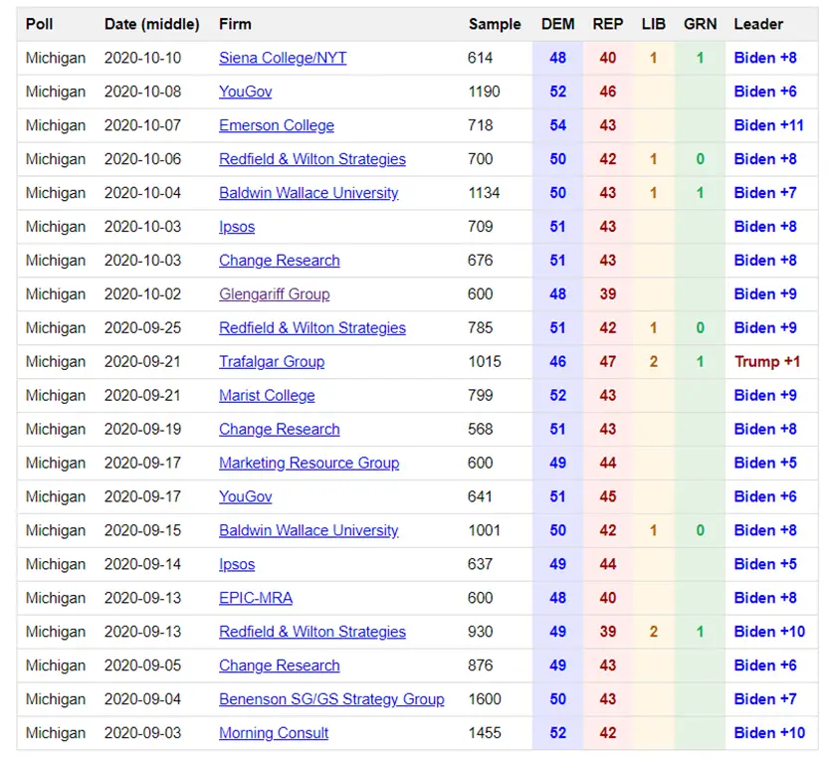828x762 pixels.
Task: Select 'Michigan' in the Glengariff Group row
Action: tap(56, 294)
